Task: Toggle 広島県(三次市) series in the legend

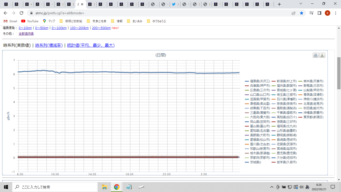Action: click(257, 90)
